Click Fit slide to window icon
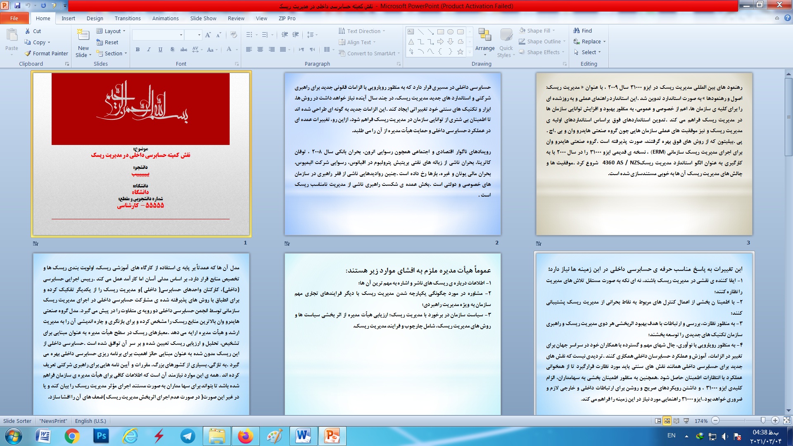This screenshot has height=446, width=793. pos(787,420)
